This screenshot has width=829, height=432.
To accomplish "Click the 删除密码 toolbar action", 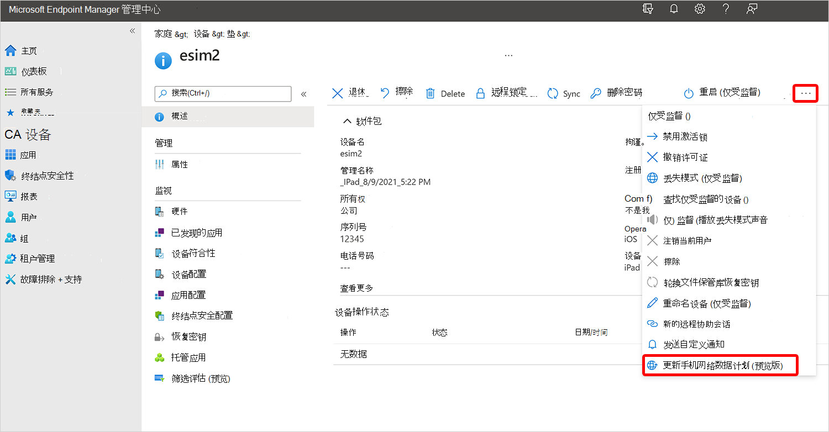I will (x=616, y=93).
